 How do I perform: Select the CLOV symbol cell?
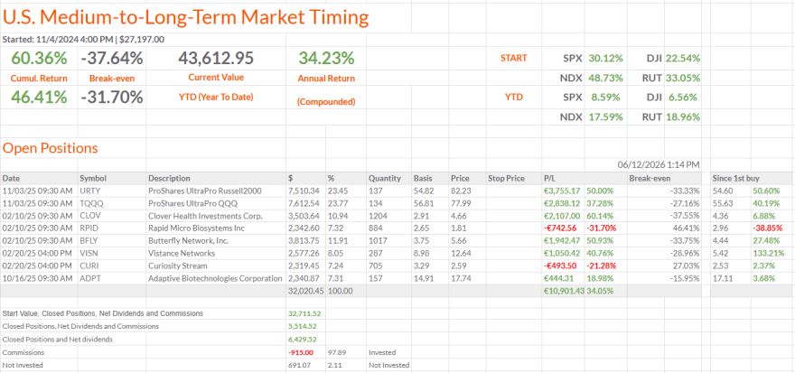[90, 216]
